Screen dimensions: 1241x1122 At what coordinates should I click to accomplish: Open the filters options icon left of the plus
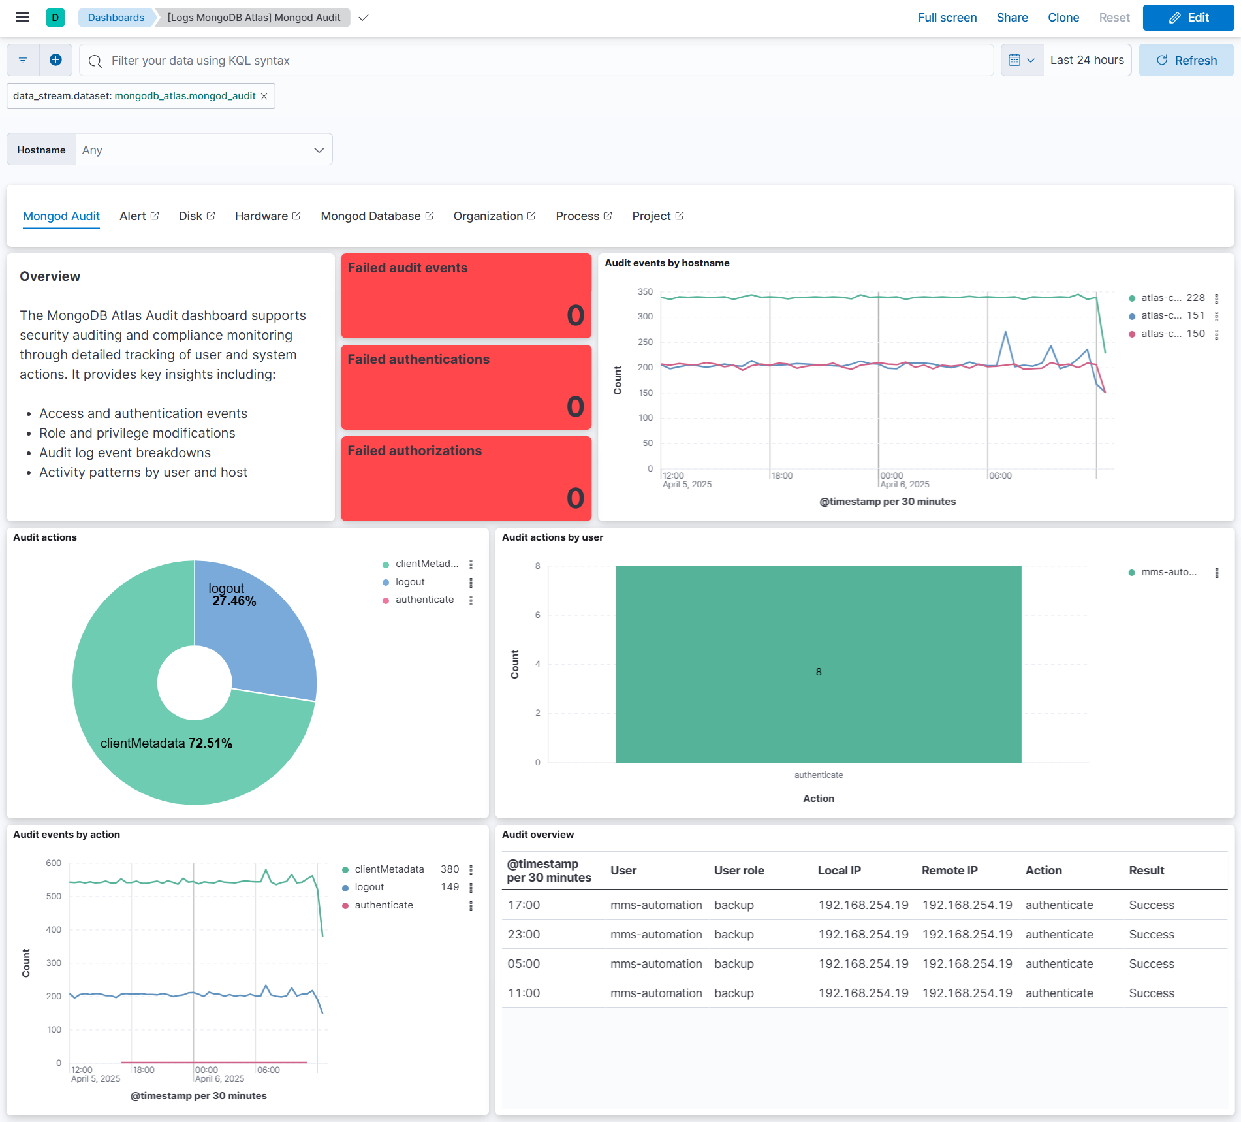(x=22, y=59)
